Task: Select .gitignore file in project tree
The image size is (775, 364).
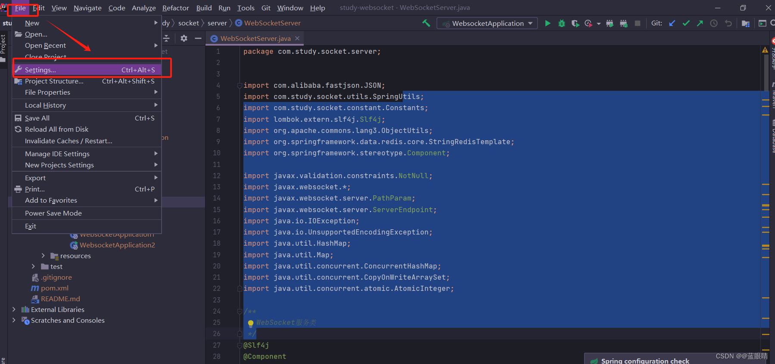Action: 56,277
